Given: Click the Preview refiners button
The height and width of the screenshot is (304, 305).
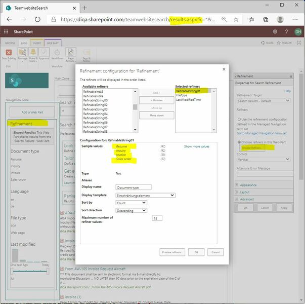Looking at the screenshot, I should click(x=172, y=252).
